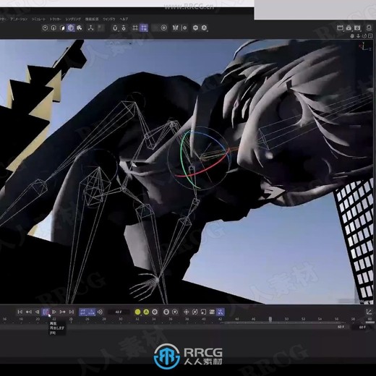The image size is (376, 376).
Task: Open the ヘルプ menu
Action: pos(124,19)
